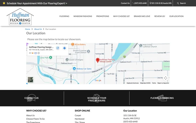Click the 28 reviews link in map card

point(36,53)
